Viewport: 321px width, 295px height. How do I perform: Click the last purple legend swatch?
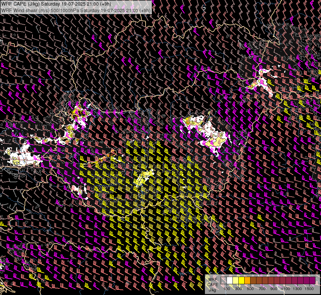pos(312,280)
